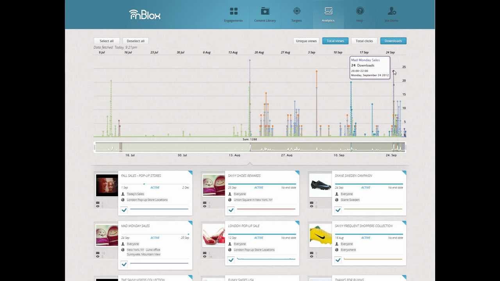This screenshot has height=281, width=500.
Task: Click the envelope icon beside Fall Sales card
Action: (x=98, y=203)
